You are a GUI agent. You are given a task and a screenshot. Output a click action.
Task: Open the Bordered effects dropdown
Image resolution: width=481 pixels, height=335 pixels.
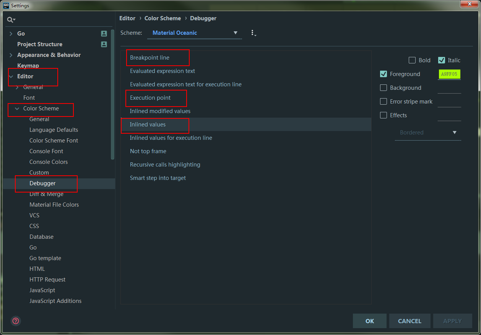[x=455, y=133]
